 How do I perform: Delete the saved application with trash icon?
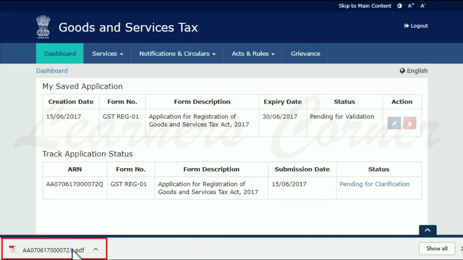tap(409, 123)
